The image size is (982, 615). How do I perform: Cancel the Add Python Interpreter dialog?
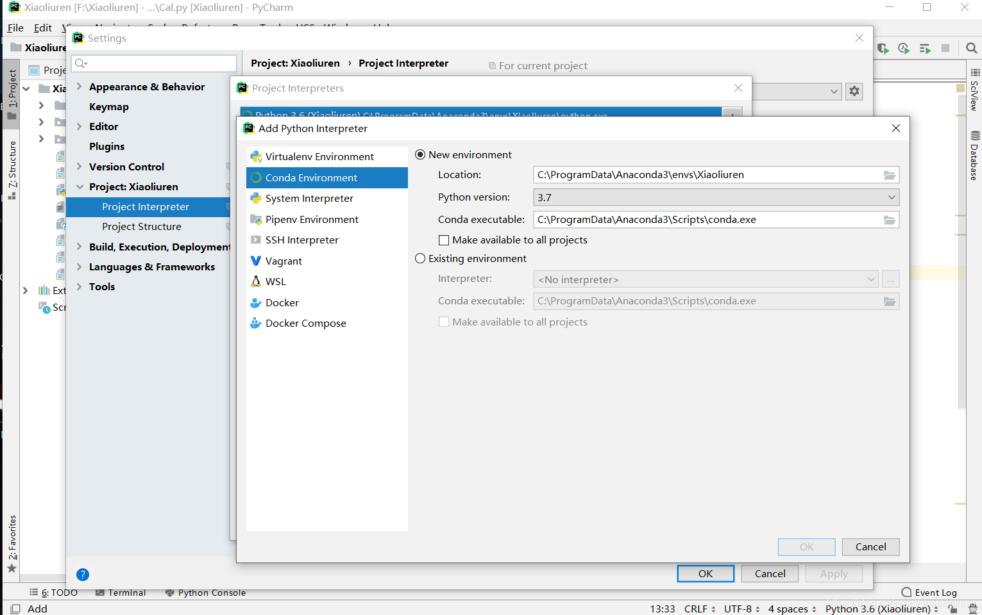click(x=870, y=547)
